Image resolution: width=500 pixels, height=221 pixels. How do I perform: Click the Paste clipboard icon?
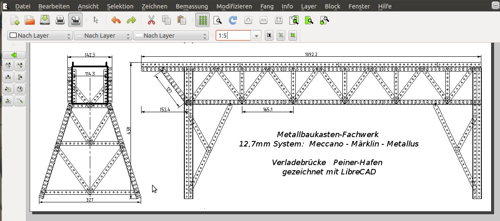tap(182, 20)
